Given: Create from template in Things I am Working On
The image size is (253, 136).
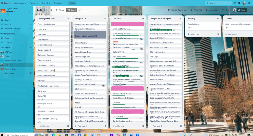Looking at the screenshot, I should click(x=181, y=126).
